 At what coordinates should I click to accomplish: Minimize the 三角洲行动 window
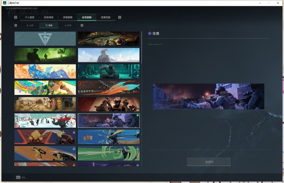coord(260,3)
